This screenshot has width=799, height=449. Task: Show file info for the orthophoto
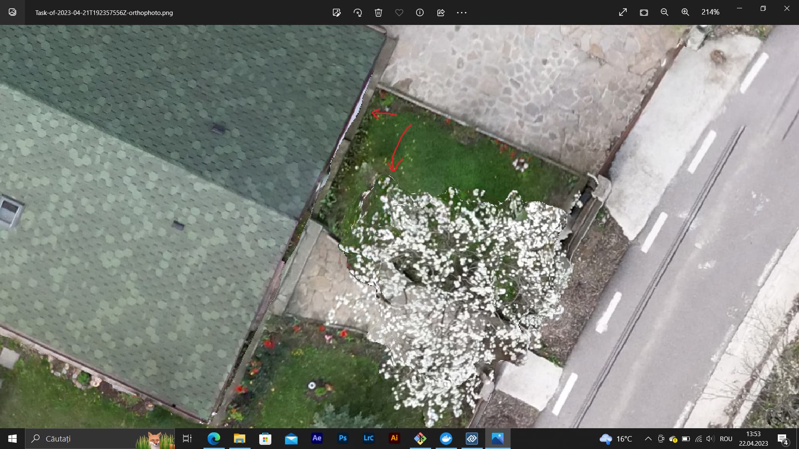(x=419, y=12)
